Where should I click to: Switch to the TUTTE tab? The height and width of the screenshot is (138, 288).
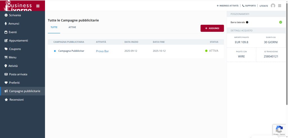[54, 27]
